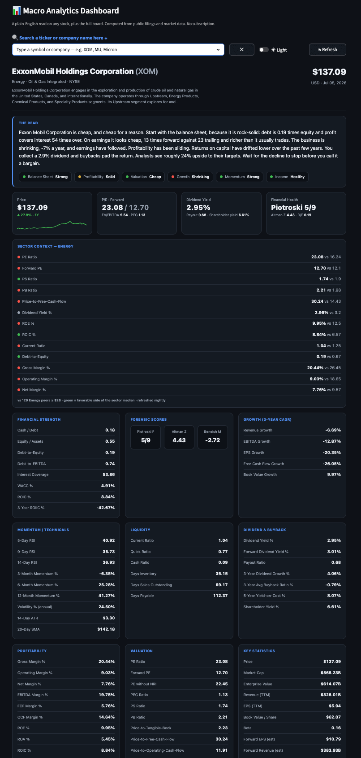Click the Days Payable 112.37 row
Viewport: 361px width, 758px height.
coord(179,596)
